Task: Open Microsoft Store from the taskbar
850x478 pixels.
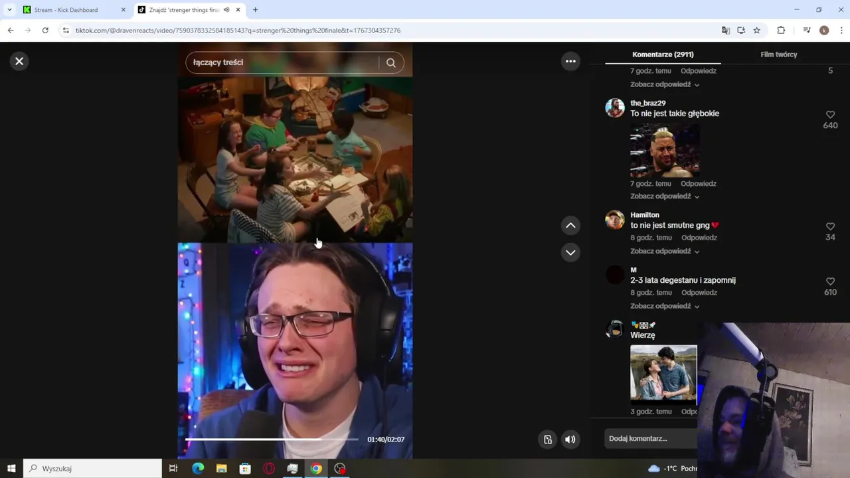Action: coord(245,469)
